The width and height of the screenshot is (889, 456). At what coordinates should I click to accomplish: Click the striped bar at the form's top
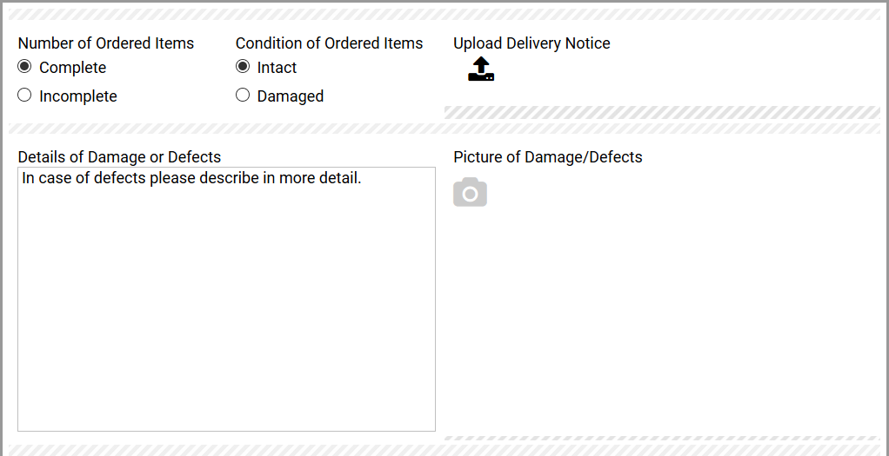(x=444, y=14)
